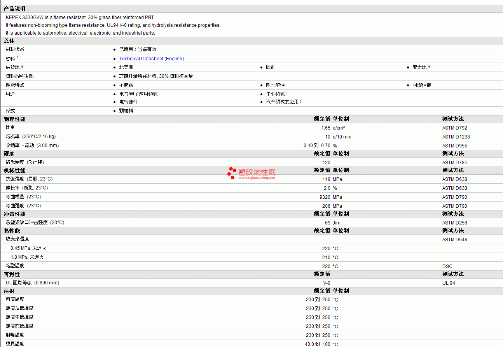This screenshot has height=347, width=503.
Task: Click the g/10 min unit
Action: [x=342, y=137]
